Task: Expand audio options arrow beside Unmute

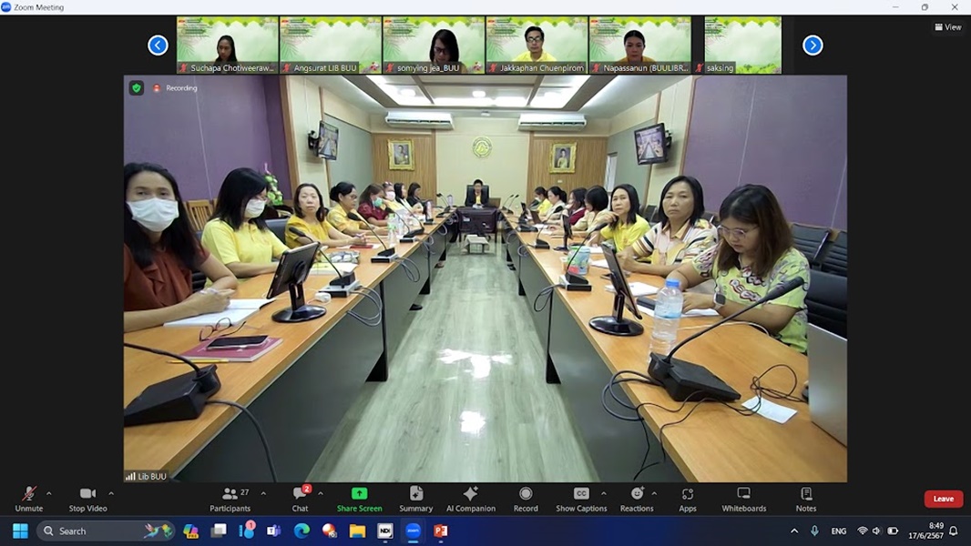Action: click(49, 493)
